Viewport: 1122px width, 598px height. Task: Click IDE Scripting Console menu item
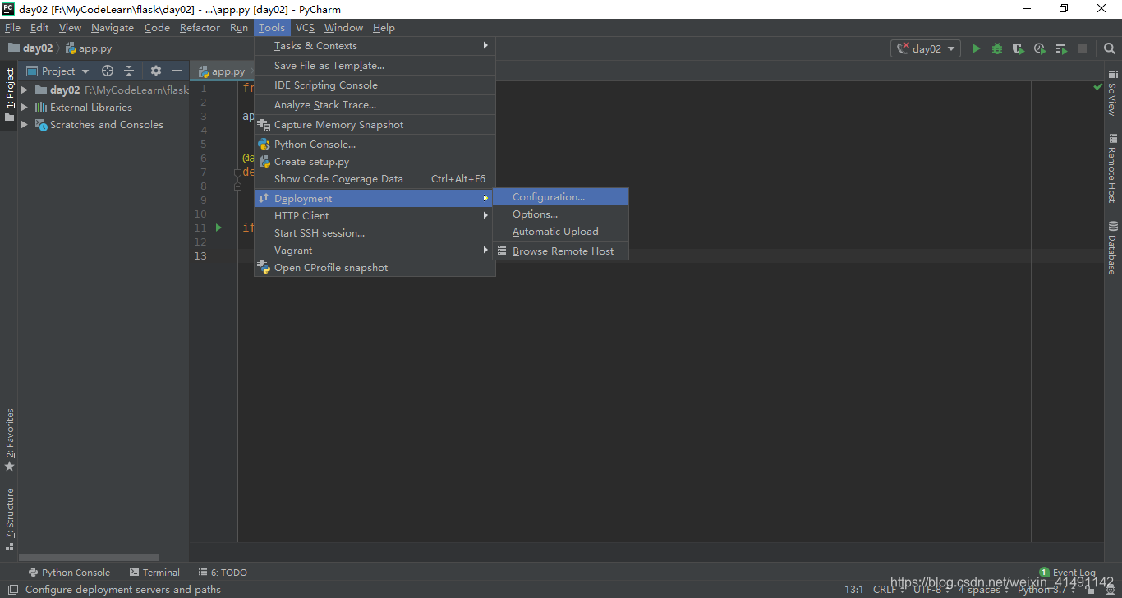[375, 85]
